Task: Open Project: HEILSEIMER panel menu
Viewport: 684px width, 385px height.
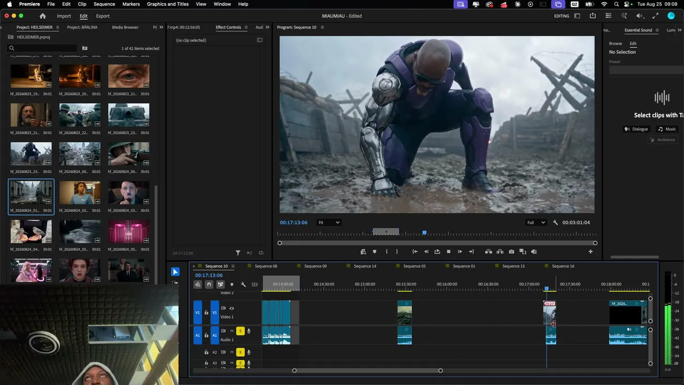Action: (x=57, y=27)
